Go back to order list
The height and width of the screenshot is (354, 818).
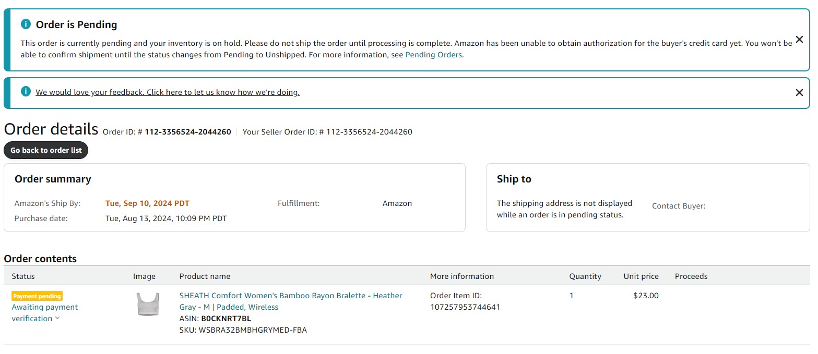[x=46, y=150]
